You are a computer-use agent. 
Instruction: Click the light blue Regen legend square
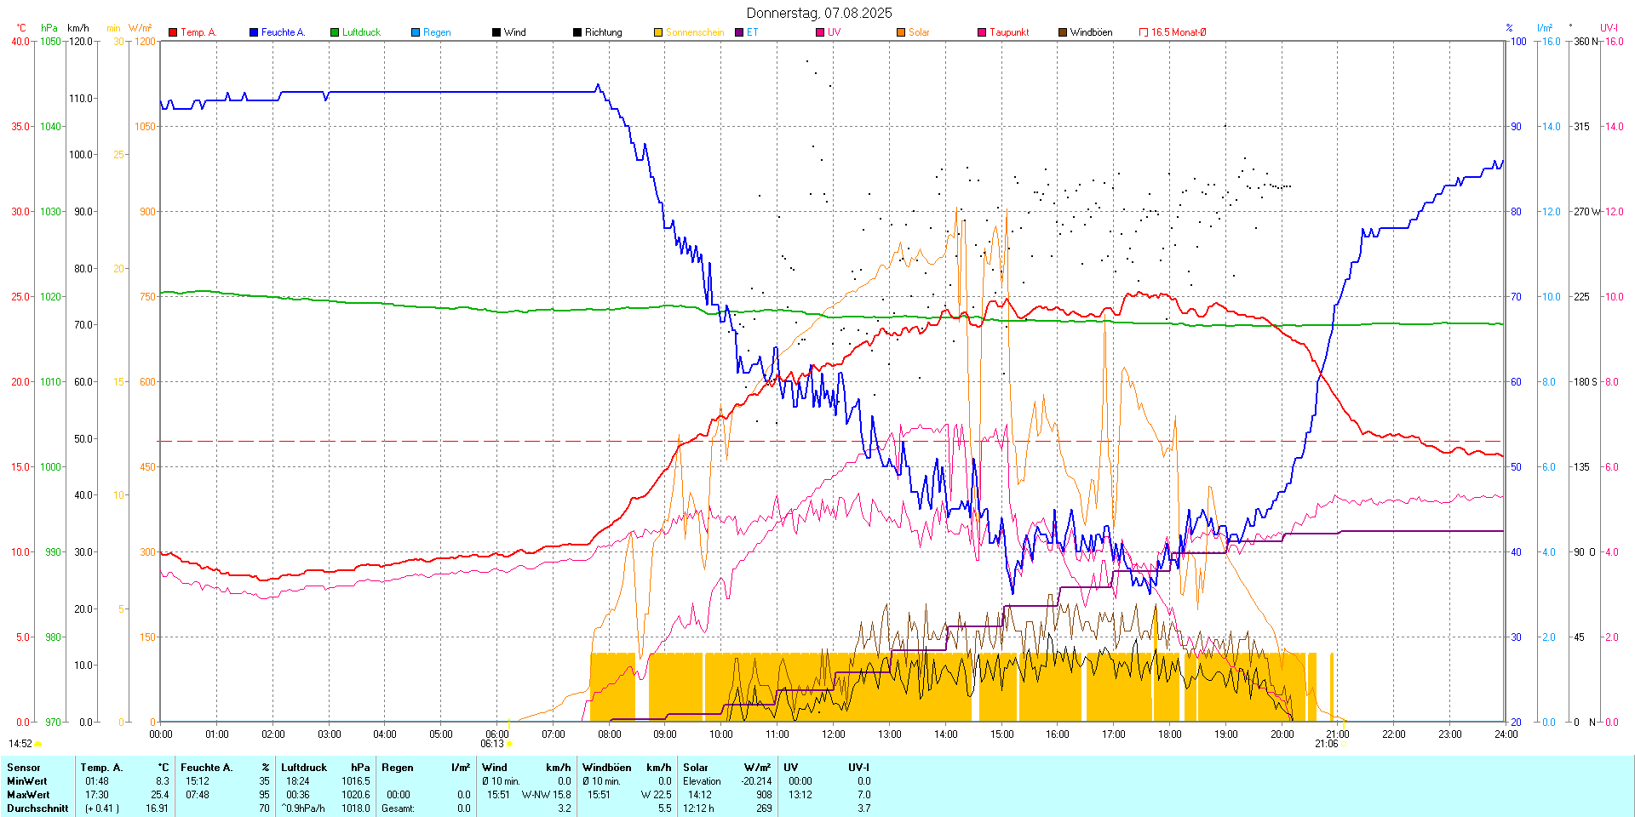(x=416, y=32)
